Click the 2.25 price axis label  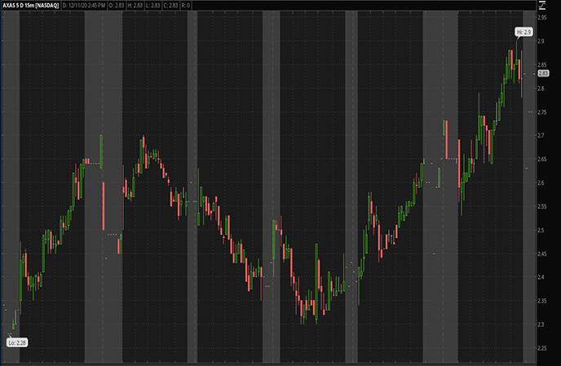[x=542, y=348]
